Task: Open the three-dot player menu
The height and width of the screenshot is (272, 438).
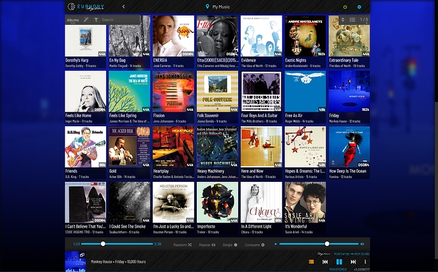Action: pyautogui.click(x=365, y=262)
